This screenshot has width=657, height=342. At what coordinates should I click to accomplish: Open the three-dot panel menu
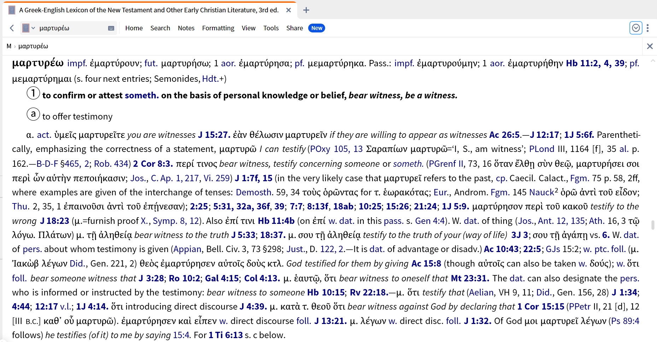647,28
